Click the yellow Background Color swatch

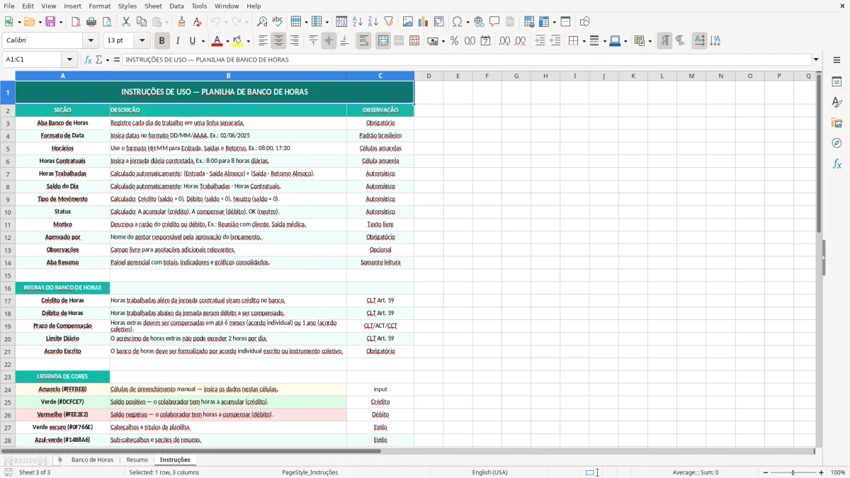(x=238, y=41)
